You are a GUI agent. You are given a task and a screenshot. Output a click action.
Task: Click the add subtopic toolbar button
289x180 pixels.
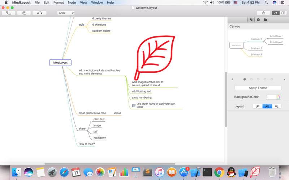pos(8,13)
